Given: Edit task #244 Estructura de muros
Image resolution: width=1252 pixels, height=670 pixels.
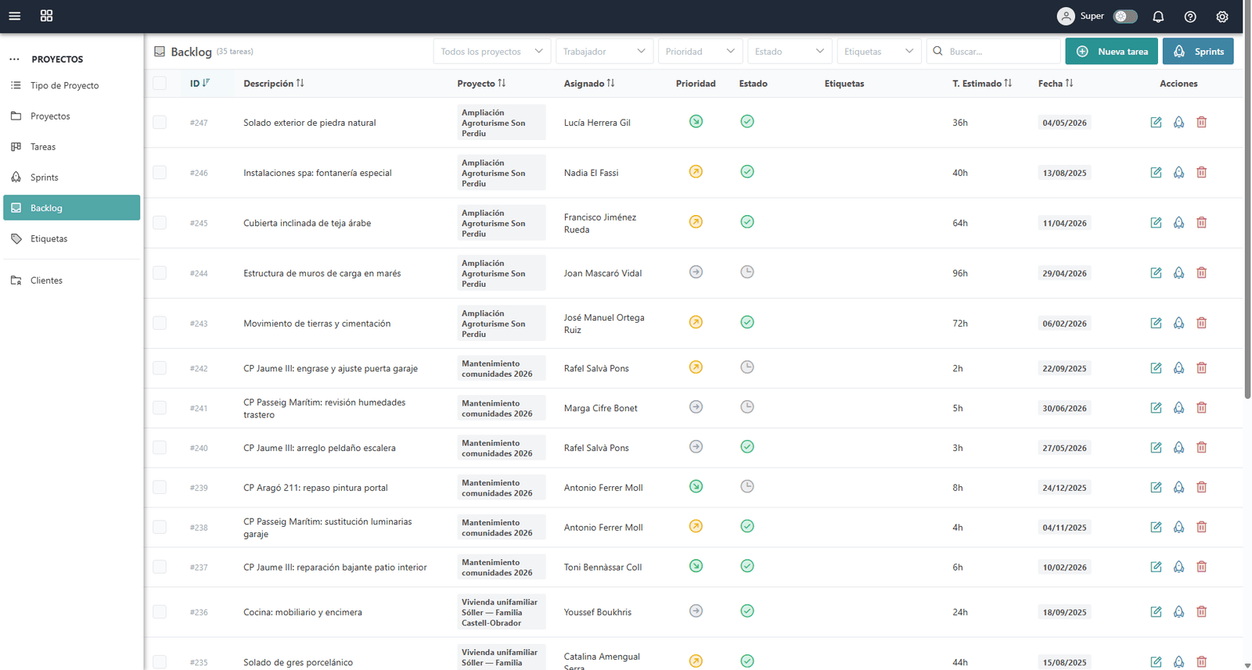Looking at the screenshot, I should pos(1156,273).
